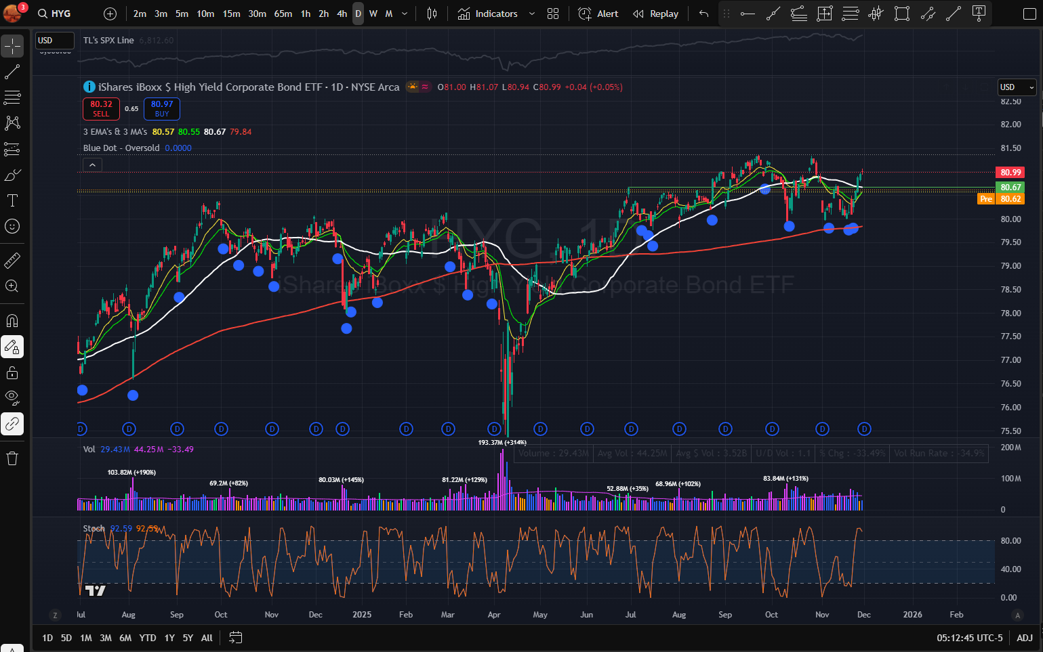Switch to 65m interval
The image size is (1043, 652).
pyautogui.click(x=283, y=14)
